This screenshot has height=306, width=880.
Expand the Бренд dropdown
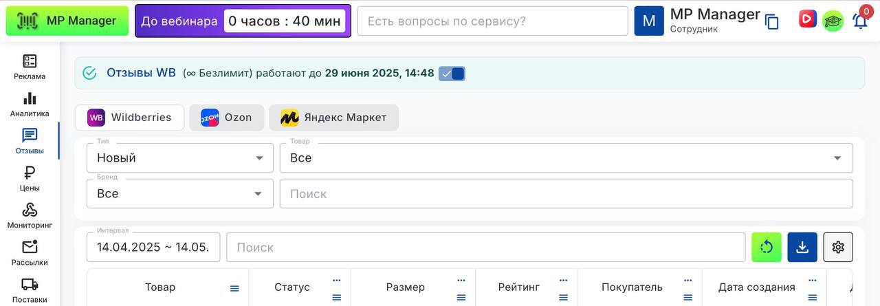pos(179,193)
